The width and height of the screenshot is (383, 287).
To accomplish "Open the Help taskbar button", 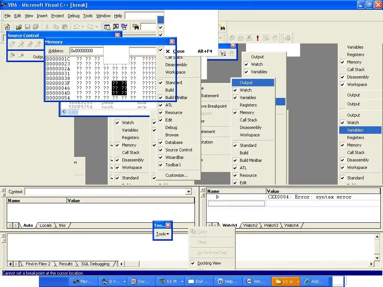I will click(x=228, y=281).
